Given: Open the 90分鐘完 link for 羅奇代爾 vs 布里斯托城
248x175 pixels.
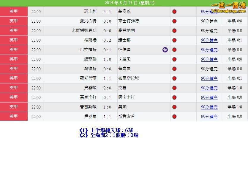Looking at the screenshot, I should 209,78.
